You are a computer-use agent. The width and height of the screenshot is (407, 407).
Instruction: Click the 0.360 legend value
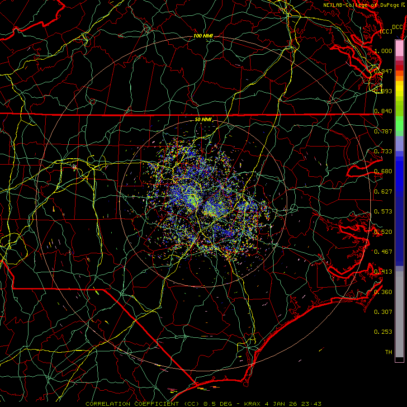coord(383,292)
